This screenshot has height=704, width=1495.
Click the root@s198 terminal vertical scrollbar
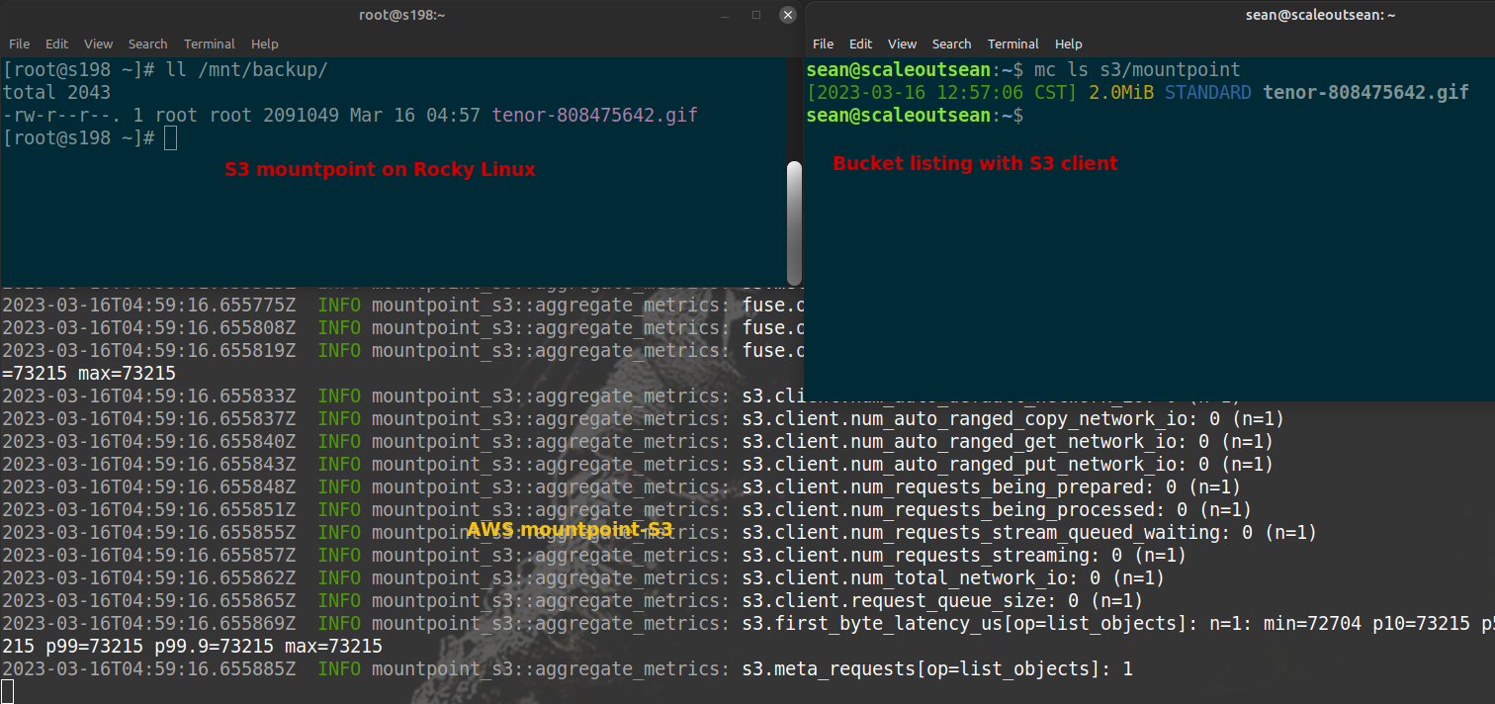pyautogui.click(x=794, y=221)
